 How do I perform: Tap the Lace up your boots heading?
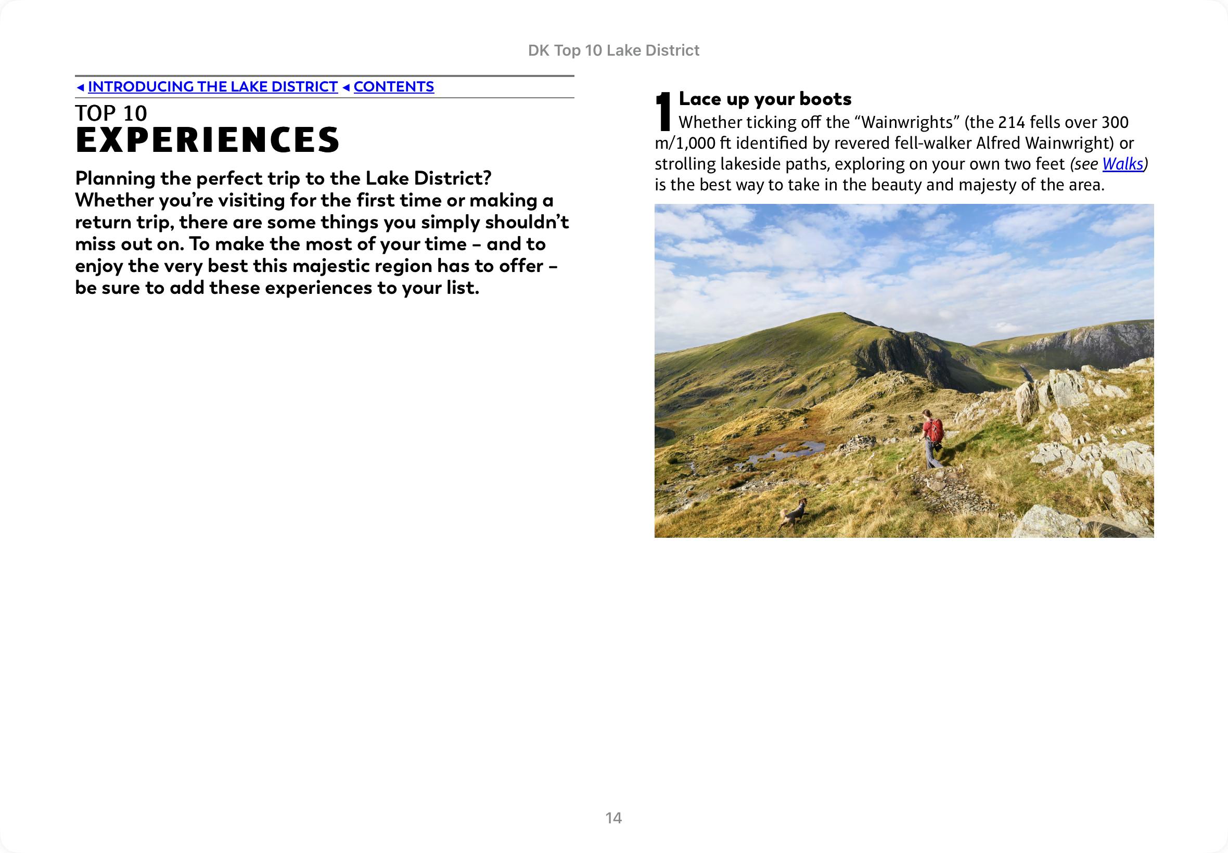click(x=764, y=99)
